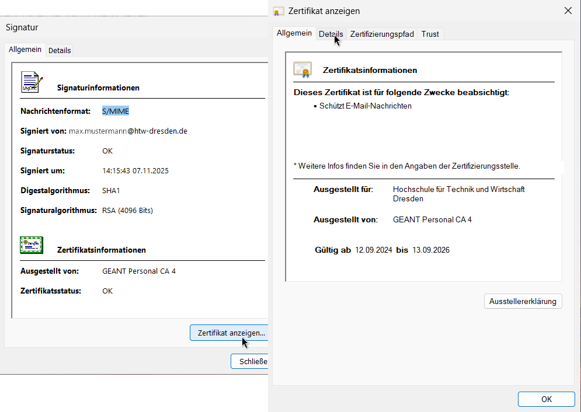This screenshot has height=412, width=581.
Task: Select the Allgemein tab in the Signatur dialog
Action: tap(25, 50)
